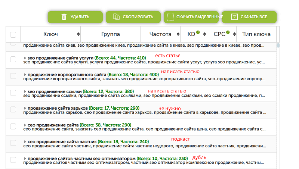299x169 pixels.
Task: Click the dashed selection icon on Скачать выделенные
Action: pos(170,17)
